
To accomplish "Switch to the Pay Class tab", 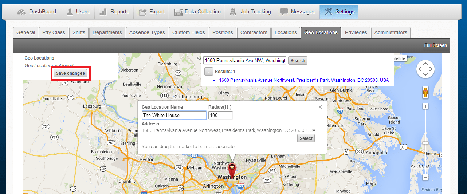I will pyautogui.click(x=54, y=32).
